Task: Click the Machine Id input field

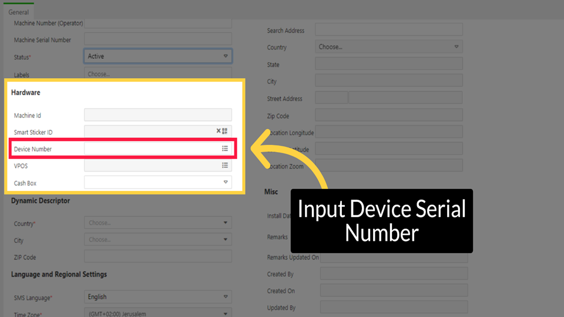Action: click(x=157, y=115)
